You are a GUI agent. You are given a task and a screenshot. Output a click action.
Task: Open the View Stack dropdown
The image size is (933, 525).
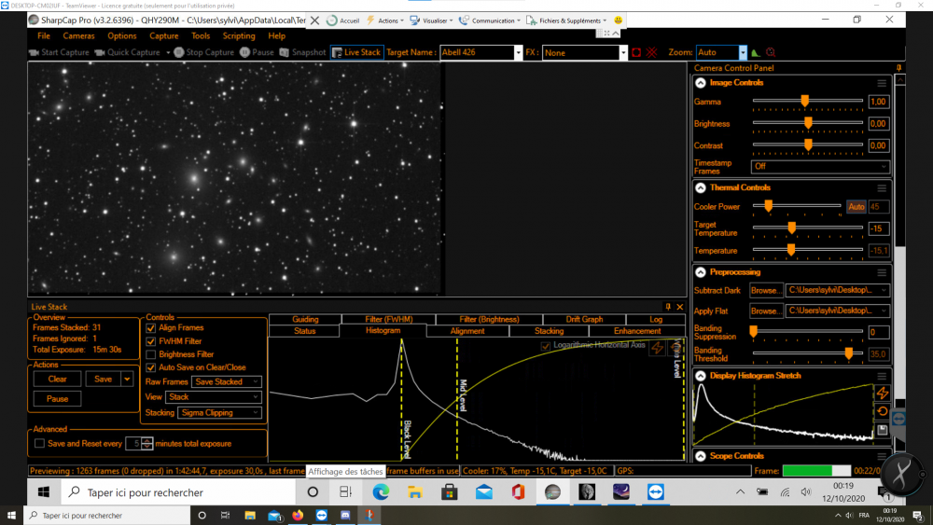213,397
